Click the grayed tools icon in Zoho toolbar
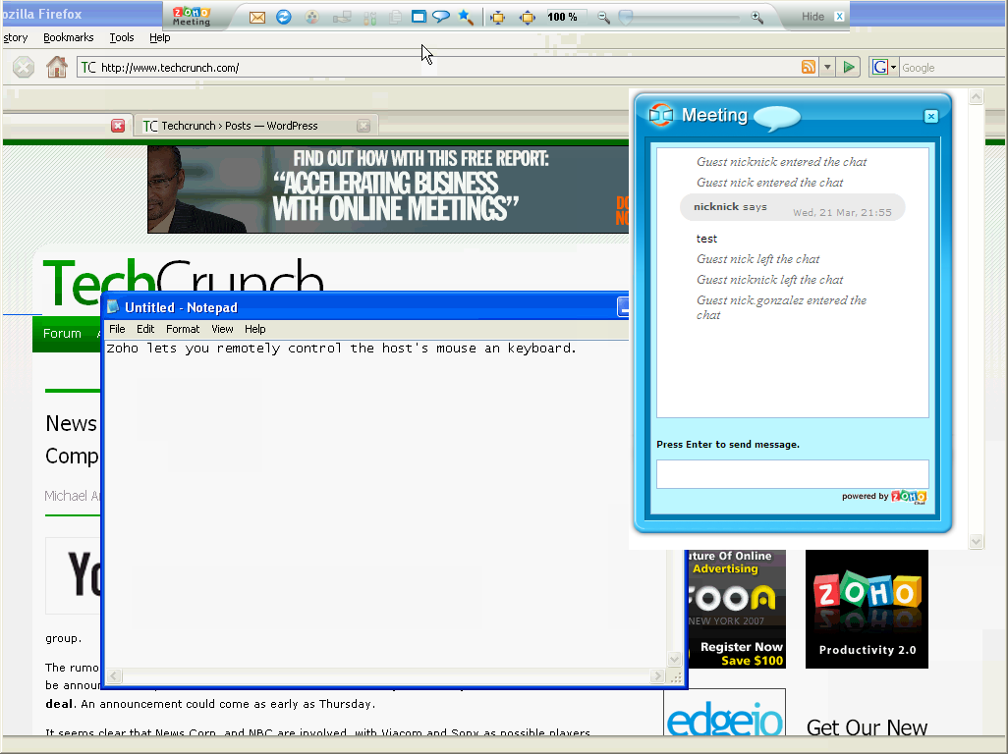 369,18
